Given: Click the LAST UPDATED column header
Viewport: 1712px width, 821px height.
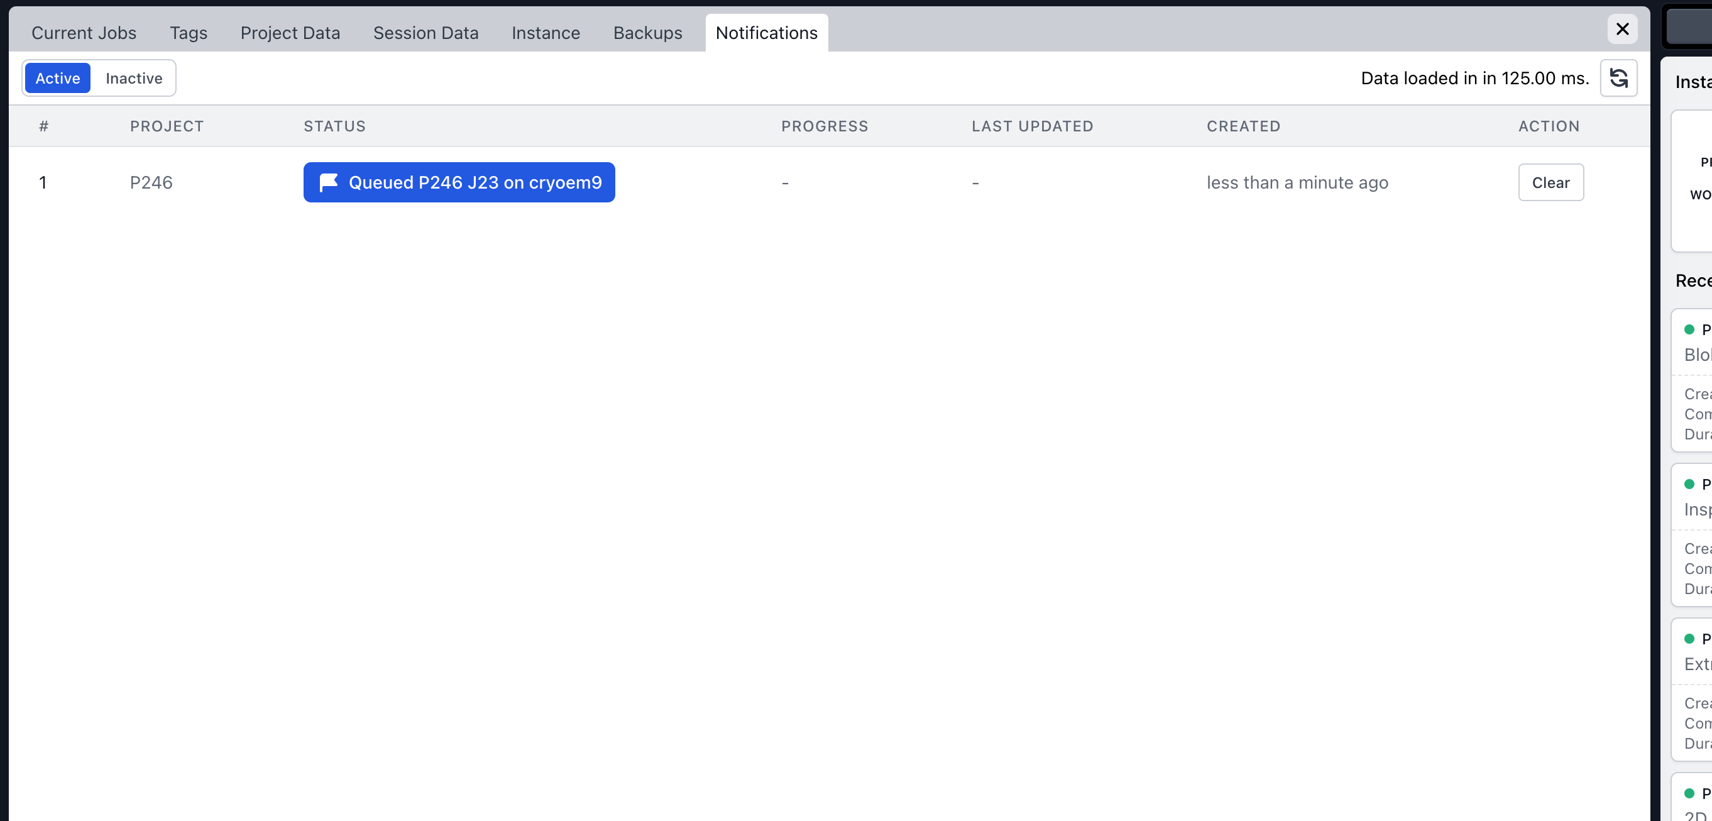Looking at the screenshot, I should pyautogui.click(x=1031, y=126).
